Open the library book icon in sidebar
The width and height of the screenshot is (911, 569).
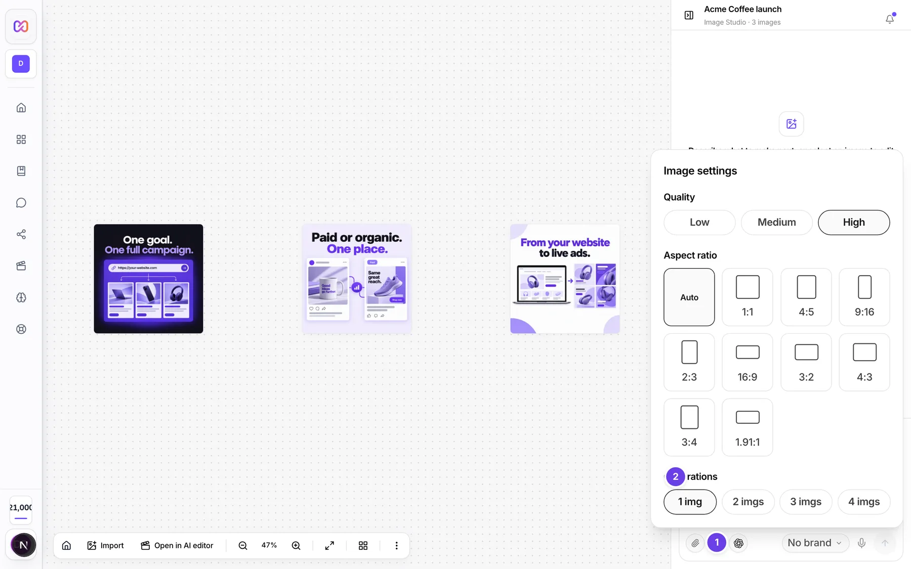[21, 171]
